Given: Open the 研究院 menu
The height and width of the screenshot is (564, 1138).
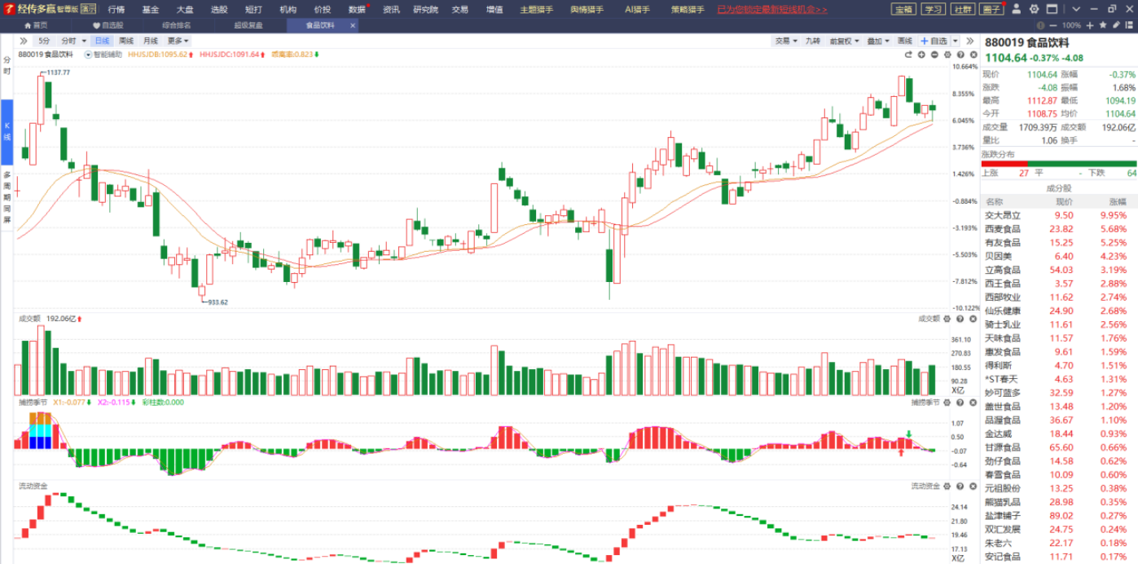Looking at the screenshot, I should pyautogui.click(x=425, y=10).
